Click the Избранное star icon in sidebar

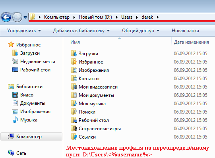pyautogui.click(x=11, y=44)
